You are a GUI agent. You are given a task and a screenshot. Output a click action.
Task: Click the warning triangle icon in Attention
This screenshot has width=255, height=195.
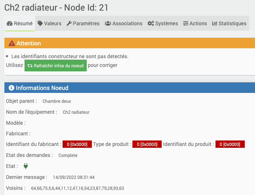pos(12,43)
